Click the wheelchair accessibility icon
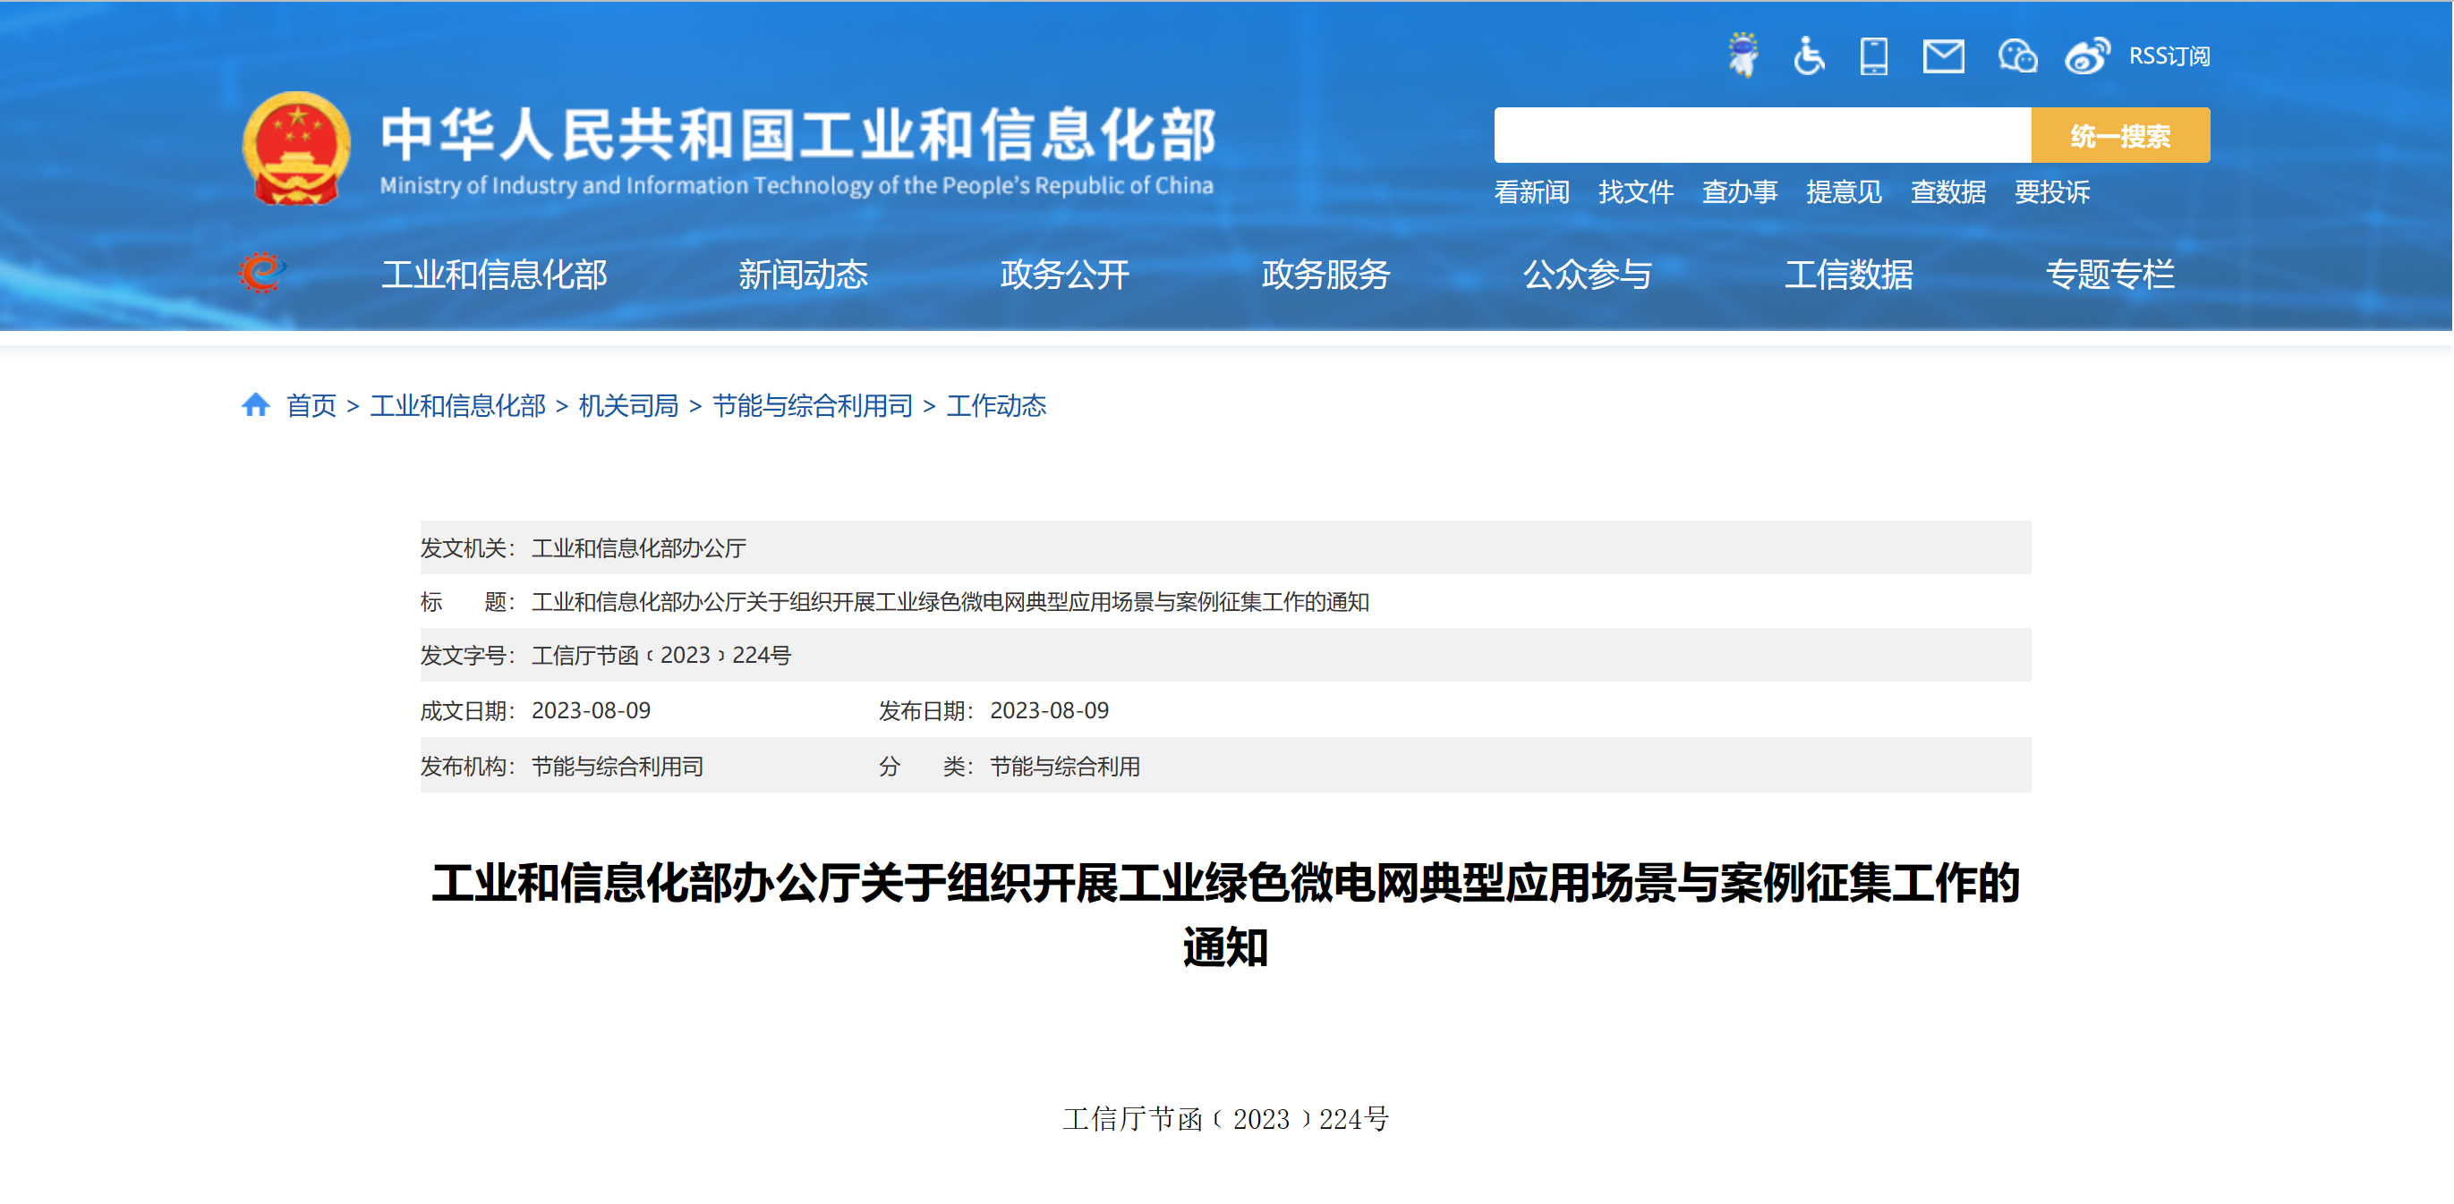 pos(1808,55)
